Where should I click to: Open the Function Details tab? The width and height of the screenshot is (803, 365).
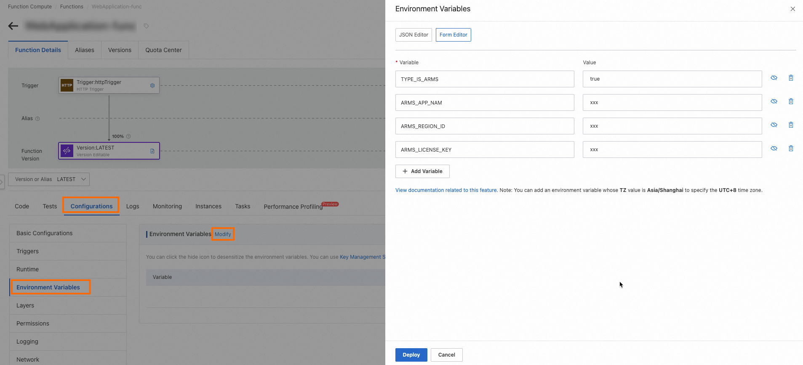pyautogui.click(x=38, y=50)
